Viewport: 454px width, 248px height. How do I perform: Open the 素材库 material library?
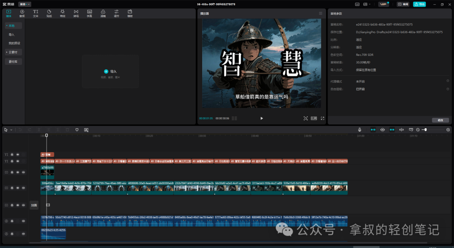(13, 62)
